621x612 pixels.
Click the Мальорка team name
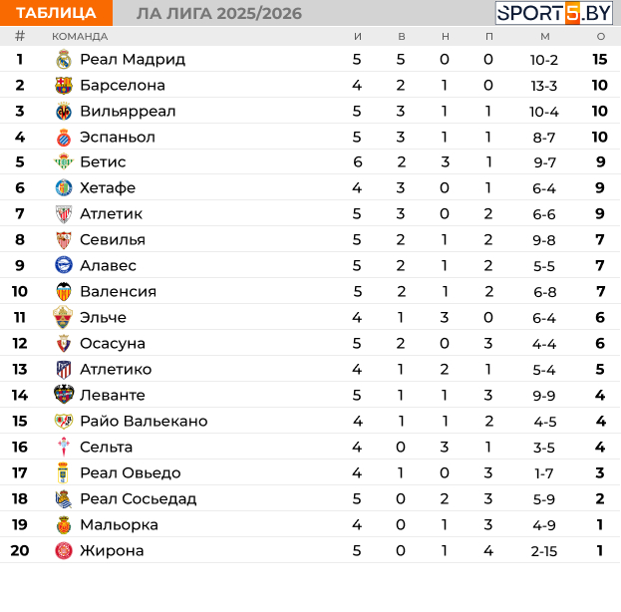120,525
